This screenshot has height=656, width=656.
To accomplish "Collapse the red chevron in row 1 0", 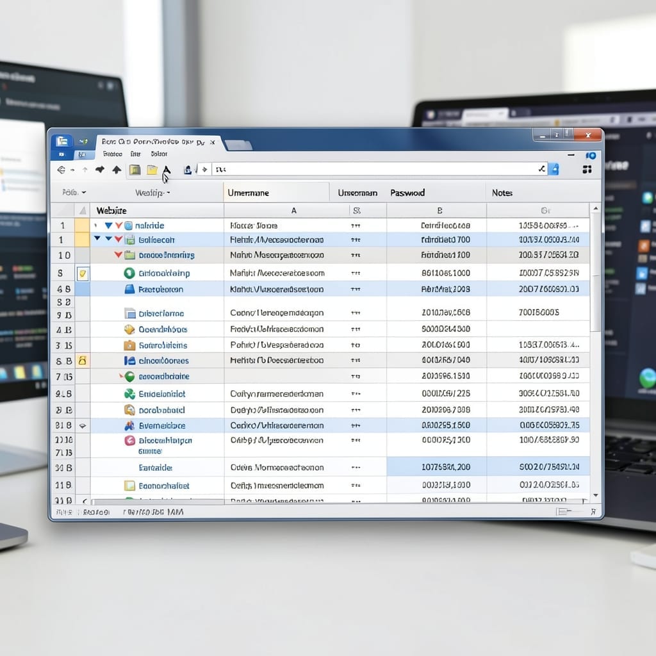I will coord(118,254).
